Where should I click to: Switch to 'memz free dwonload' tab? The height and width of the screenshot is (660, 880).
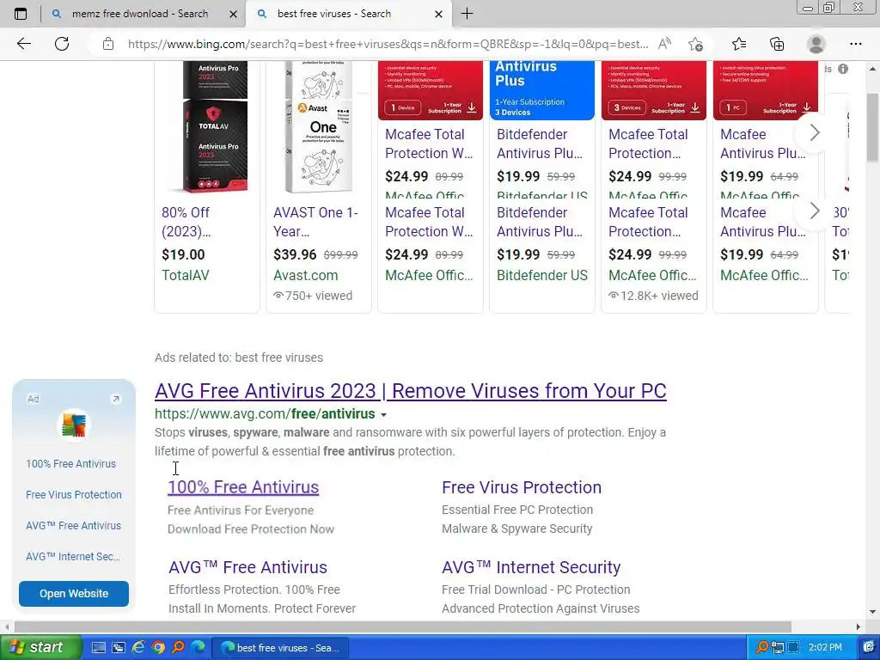click(140, 14)
